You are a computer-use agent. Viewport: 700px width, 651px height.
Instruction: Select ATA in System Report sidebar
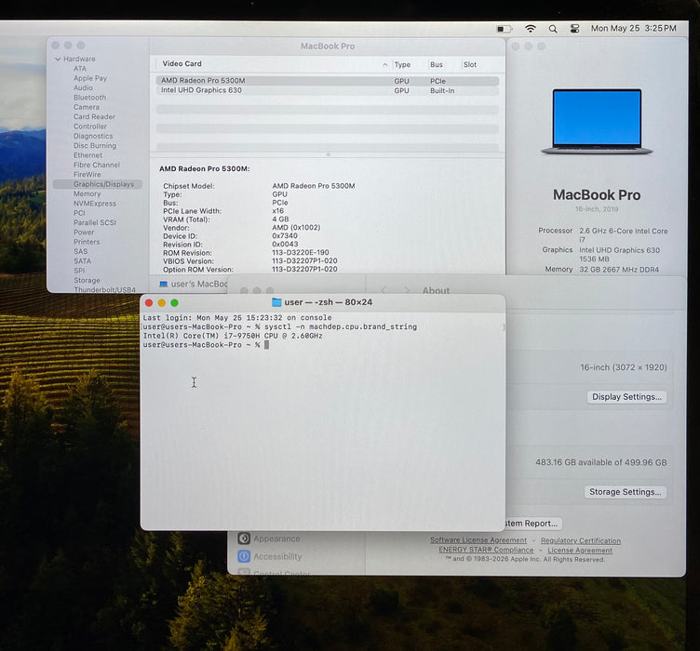pos(80,69)
